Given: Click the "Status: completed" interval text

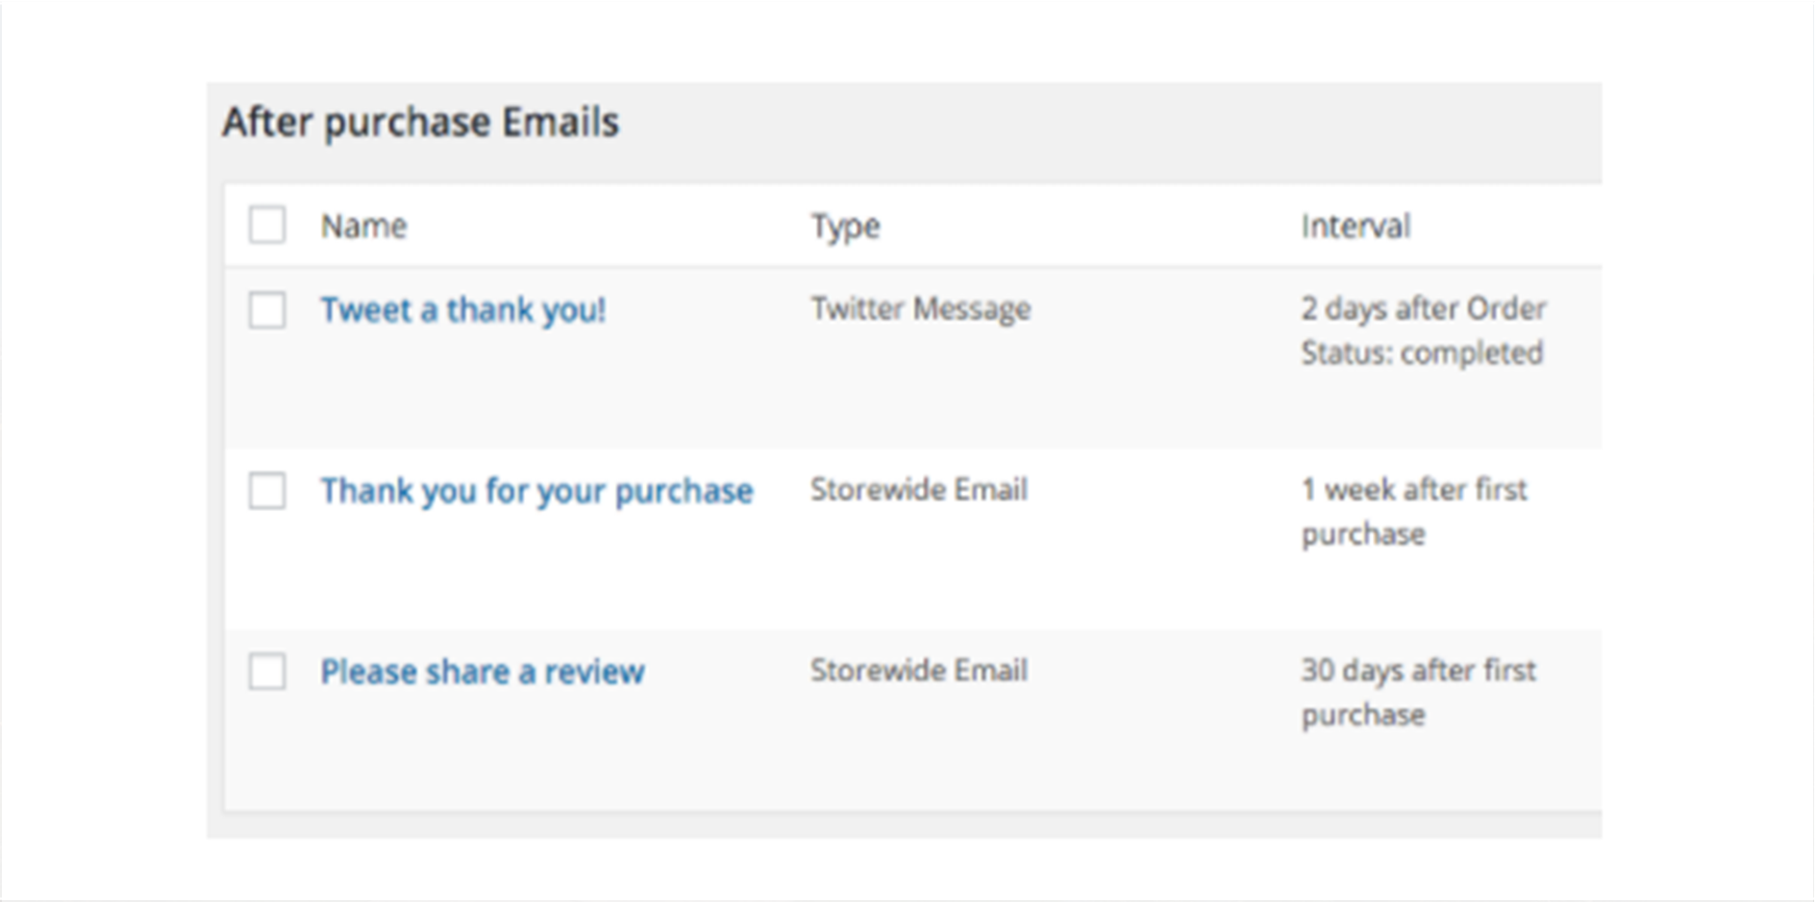Looking at the screenshot, I should pyautogui.click(x=1422, y=353).
